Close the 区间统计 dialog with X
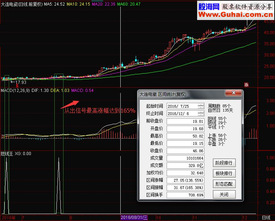 [x=234, y=93]
